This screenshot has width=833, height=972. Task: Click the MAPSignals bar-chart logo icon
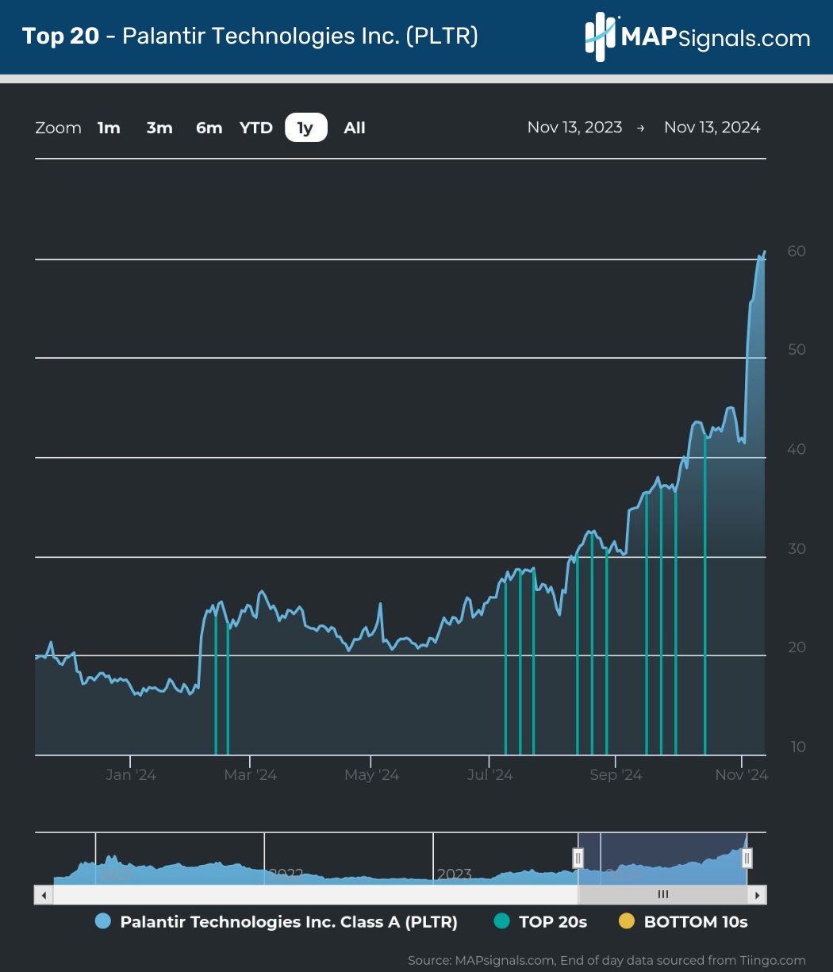(x=601, y=36)
